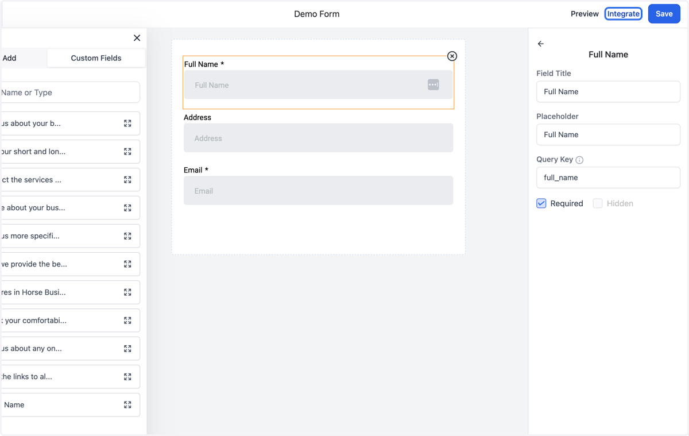The width and height of the screenshot is (689, 436).
Task: Select the 'ct the services ...' custom field
Action: [x=69, y=180]
